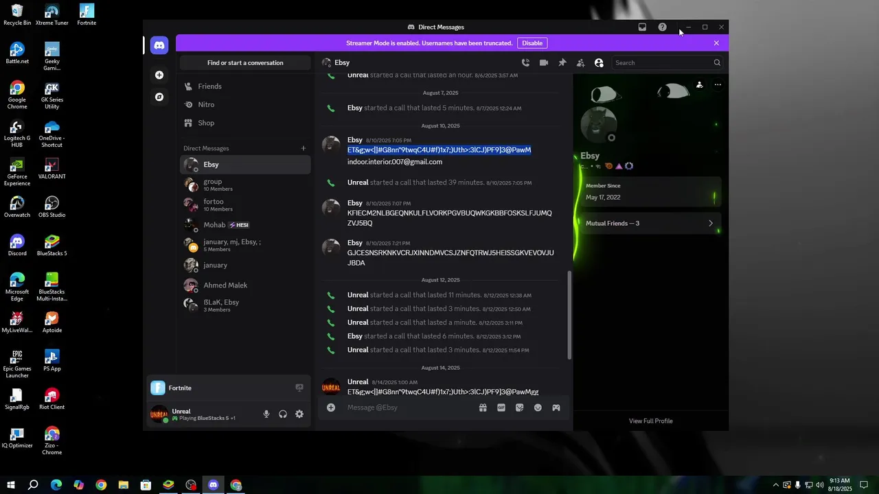Screen dimensions: 879x494
Task: Click the chat scrollbar thumb
Action: (x=569, y=314)
